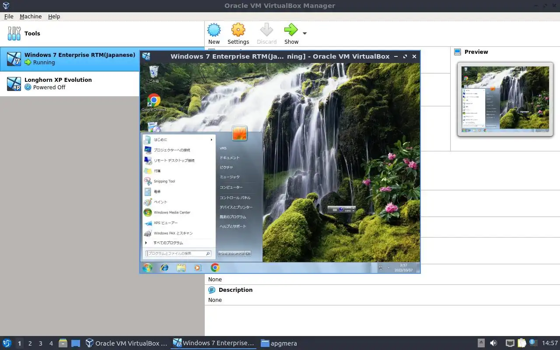Expand the はじめに submenu arrow
Image resolution: width=560 pixels, height=350 pixels.
click(x=212, y=140)
